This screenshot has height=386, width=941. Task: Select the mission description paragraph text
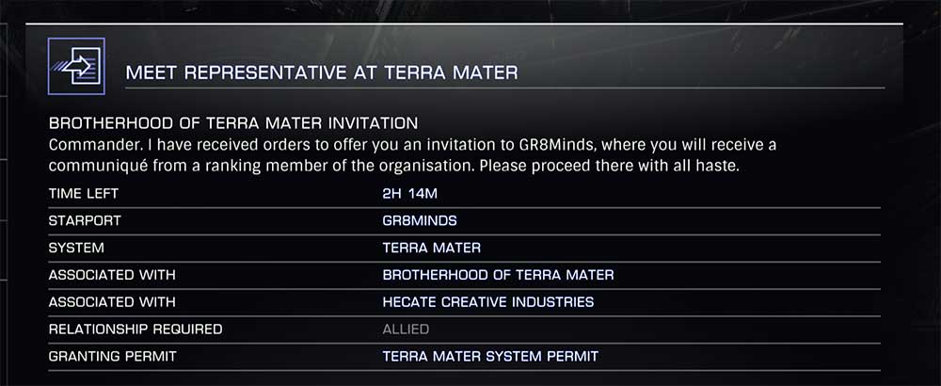413,155
